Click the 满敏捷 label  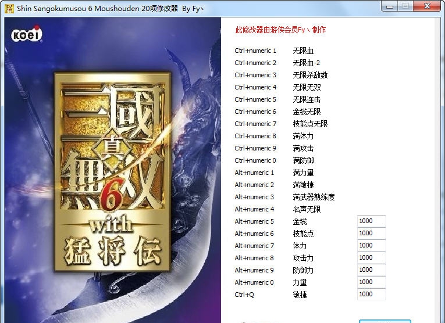(x=303, y=185)
